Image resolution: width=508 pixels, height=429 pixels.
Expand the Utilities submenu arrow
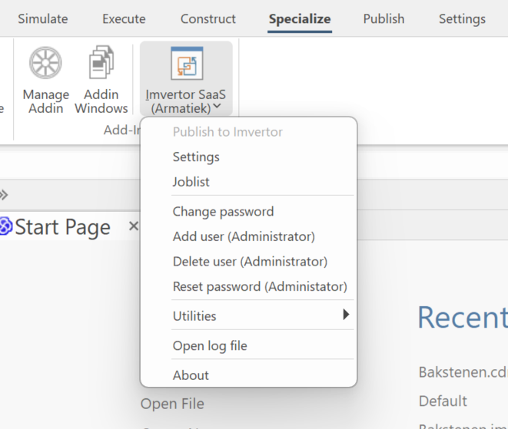point(346,315)
